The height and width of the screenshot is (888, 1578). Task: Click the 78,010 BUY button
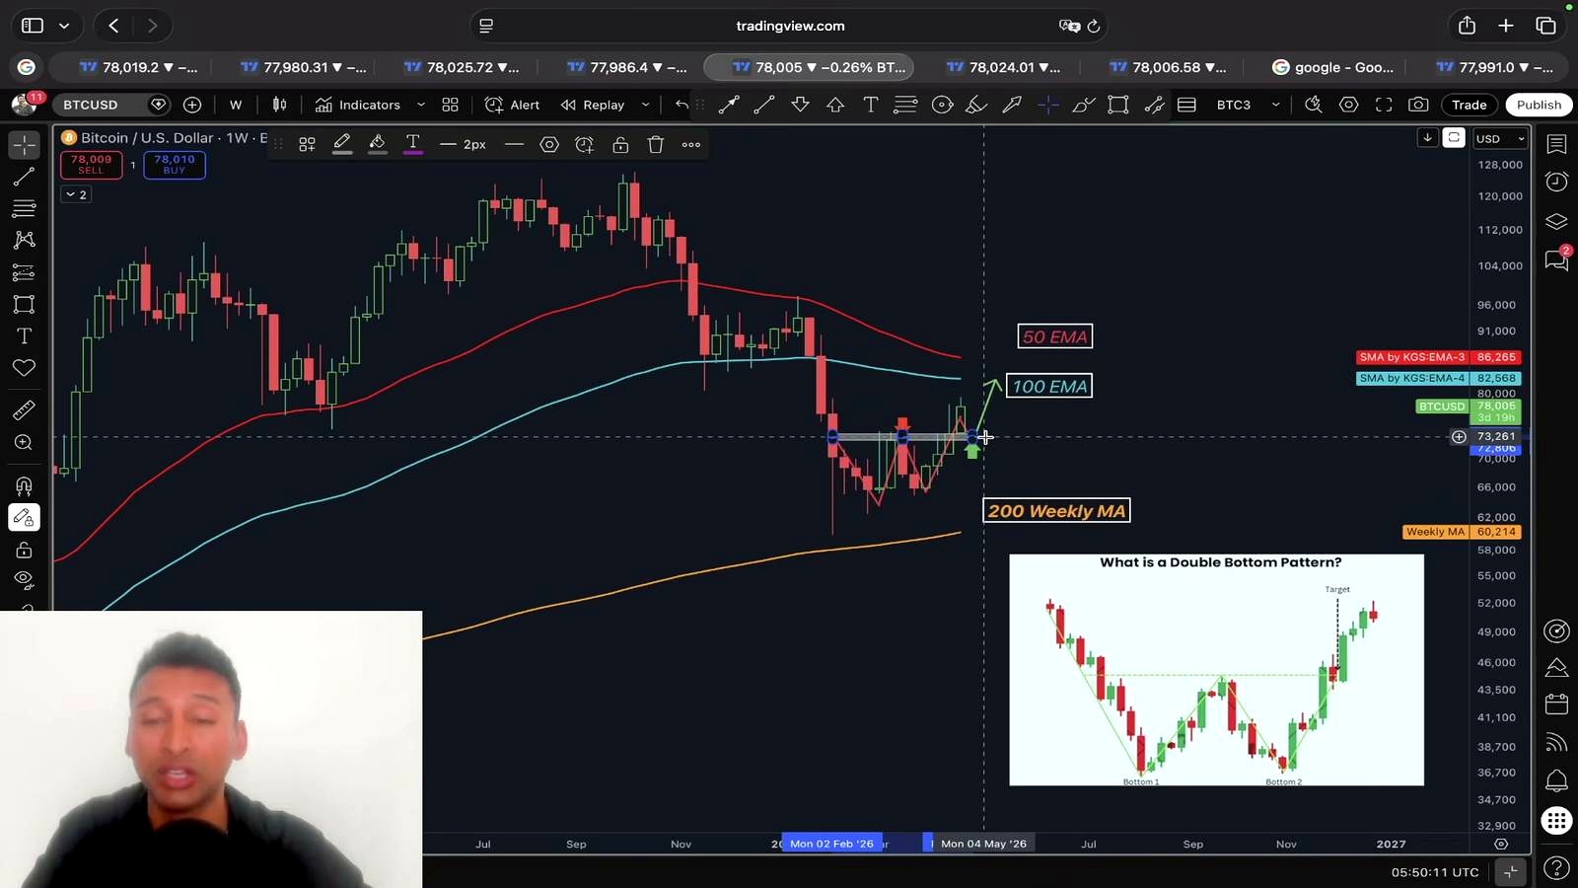point(175,165)
